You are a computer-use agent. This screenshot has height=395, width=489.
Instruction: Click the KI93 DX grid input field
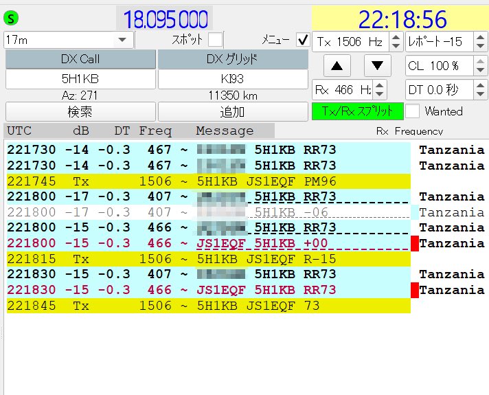(233, 79)
